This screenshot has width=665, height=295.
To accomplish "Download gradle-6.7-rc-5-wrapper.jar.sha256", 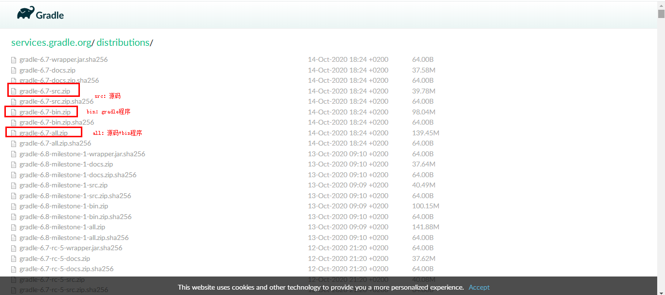I will click(71, 248).
